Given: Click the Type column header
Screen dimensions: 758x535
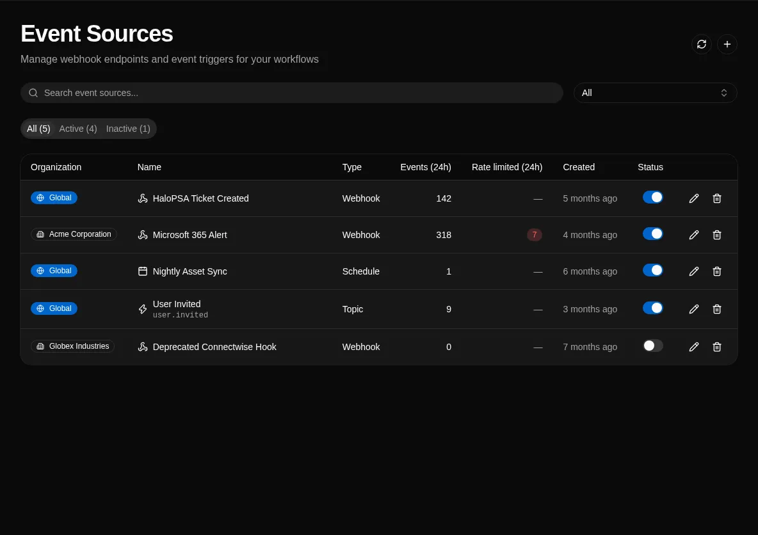Looking at the screenshot, I should pos(352,167).
